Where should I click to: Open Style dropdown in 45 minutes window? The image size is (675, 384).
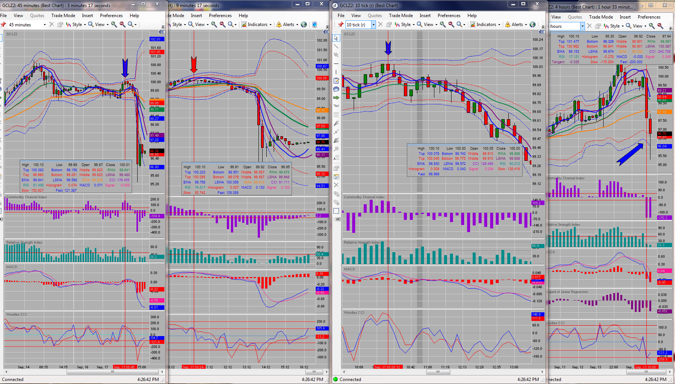(x=76, y=25)
